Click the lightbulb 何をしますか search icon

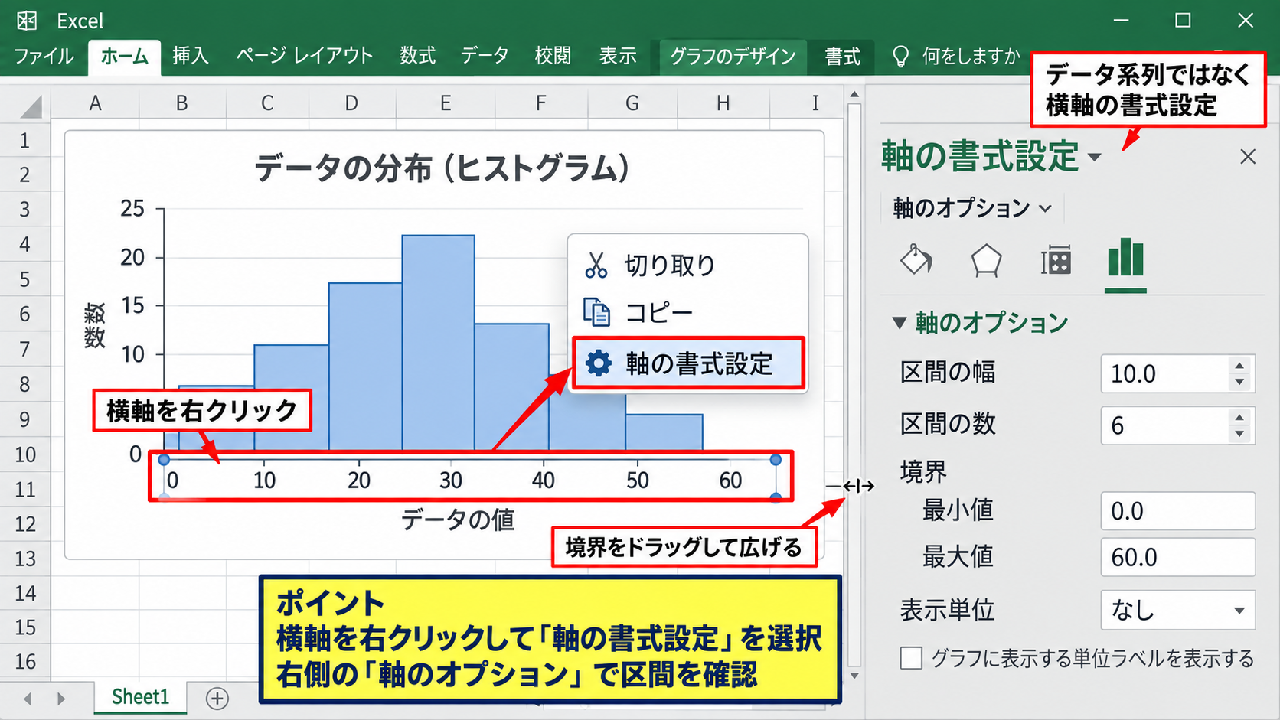click(901, 56)
